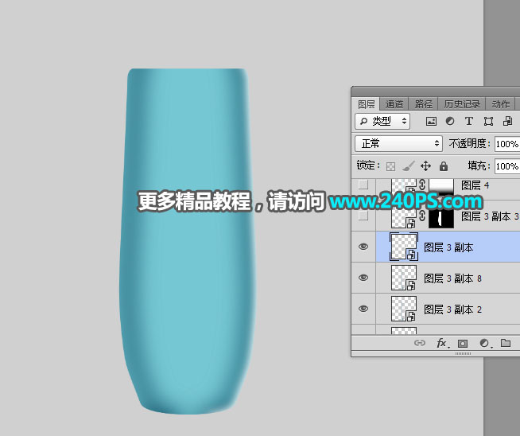Create new fill or adjustment layer
The height and width of the screenshot is (436, 520).
click(x=485, y=343)
